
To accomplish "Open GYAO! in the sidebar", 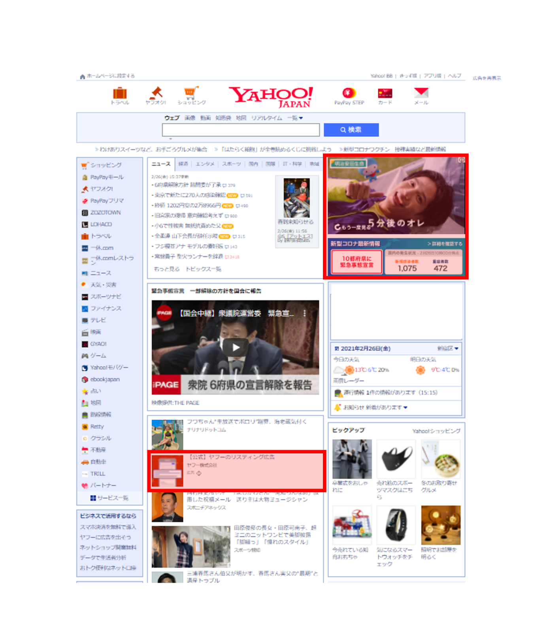I will pos(98,344).
